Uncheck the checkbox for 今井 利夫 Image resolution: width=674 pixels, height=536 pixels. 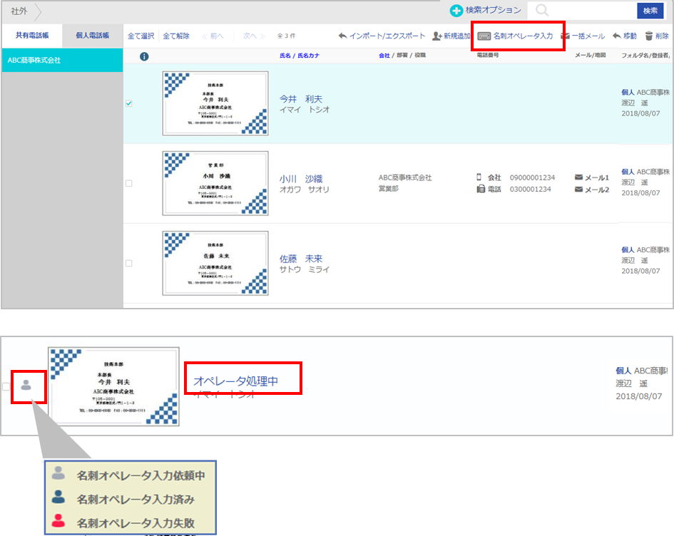point(128,103)
